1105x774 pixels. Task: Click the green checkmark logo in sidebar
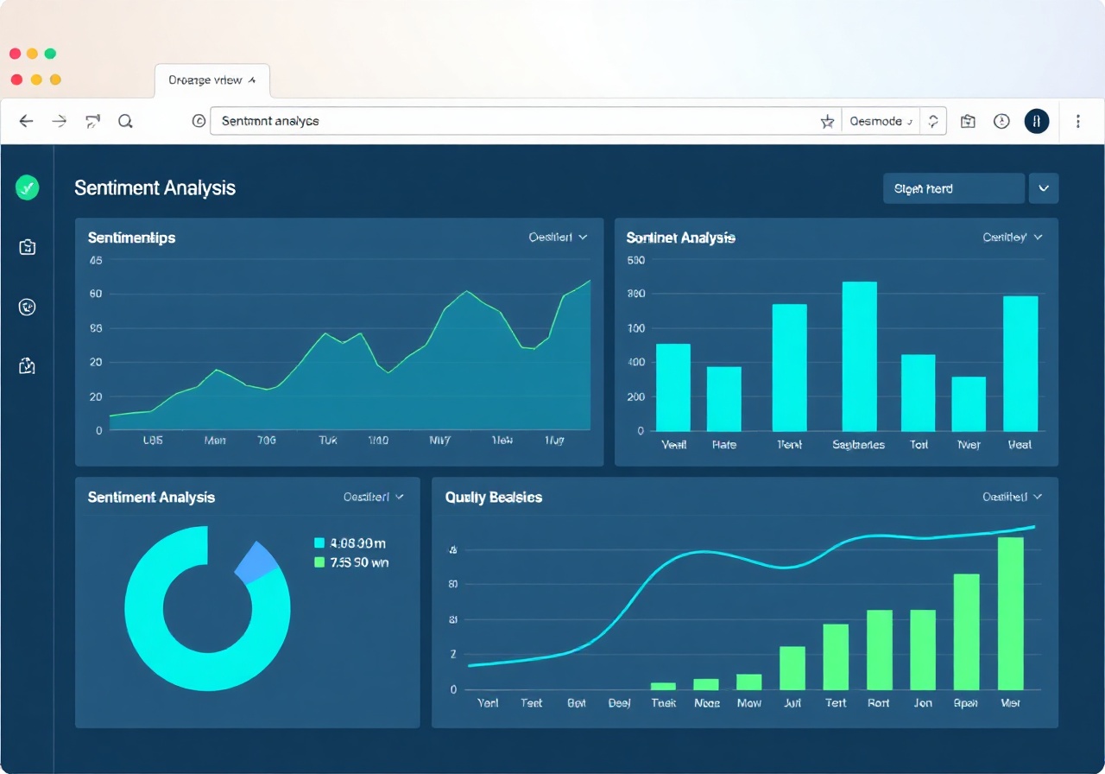(28, 187)
